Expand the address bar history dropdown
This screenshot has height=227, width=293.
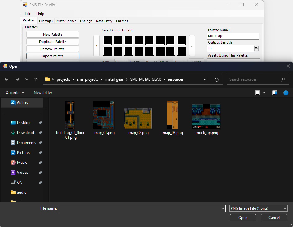coord(205,80)
